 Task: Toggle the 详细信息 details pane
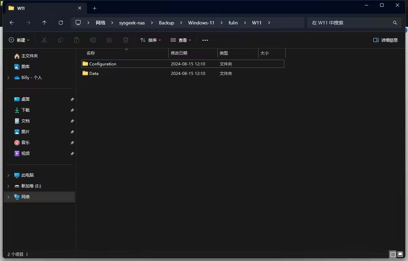point(386,40)
